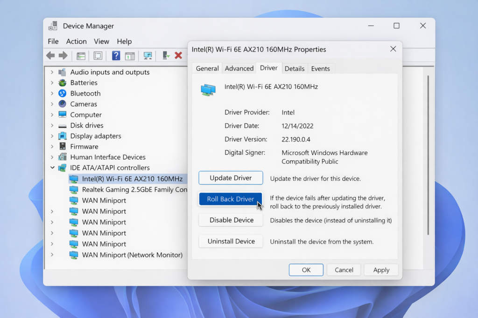The image size is (478, 318).
Task: Close the Wi-Fi Properties dialog
Action: pyautogui.click(x=393, y=49)
